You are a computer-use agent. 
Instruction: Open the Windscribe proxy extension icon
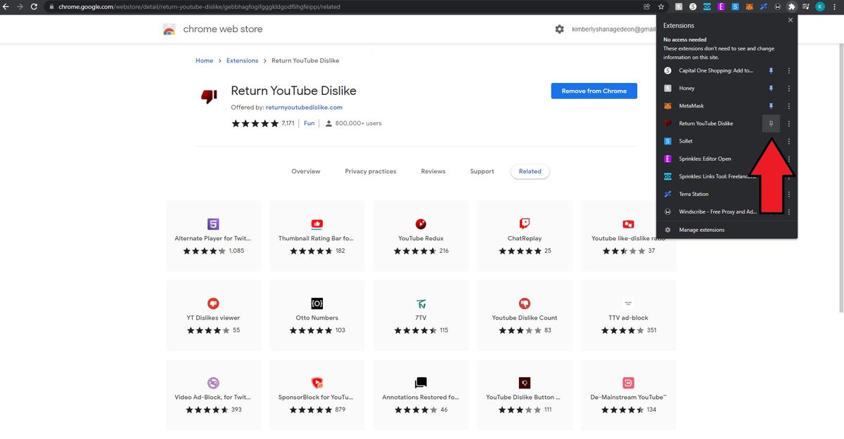[667, 211]
